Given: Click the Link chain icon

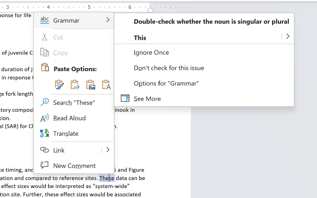Looking at the screenshot, I should pyautogui.click(x=44, y=150).
